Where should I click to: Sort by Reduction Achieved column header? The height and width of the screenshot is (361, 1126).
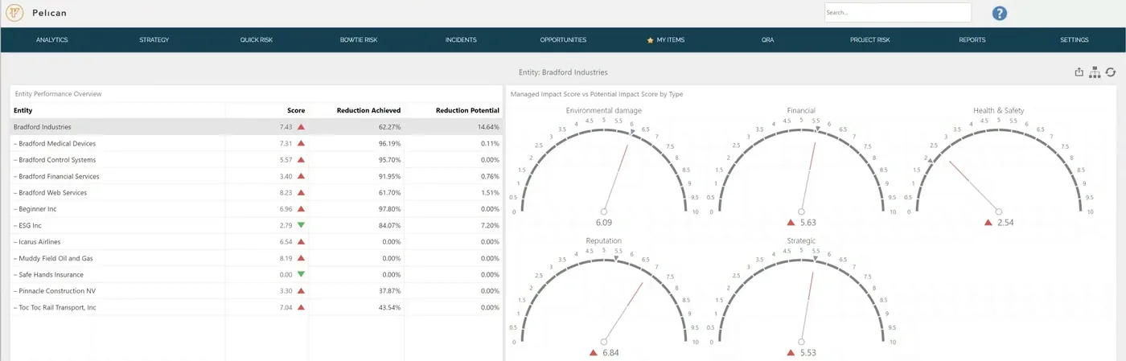(x=368, y=110)
